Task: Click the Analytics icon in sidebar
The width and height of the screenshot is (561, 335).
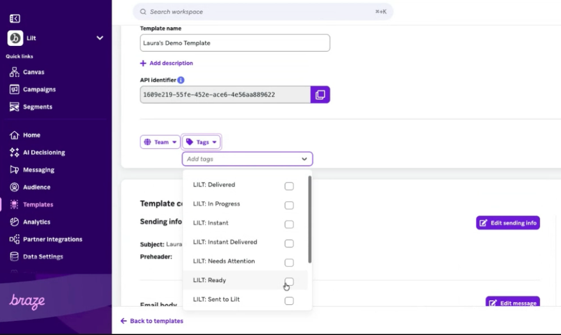Action: pos(15,222)
